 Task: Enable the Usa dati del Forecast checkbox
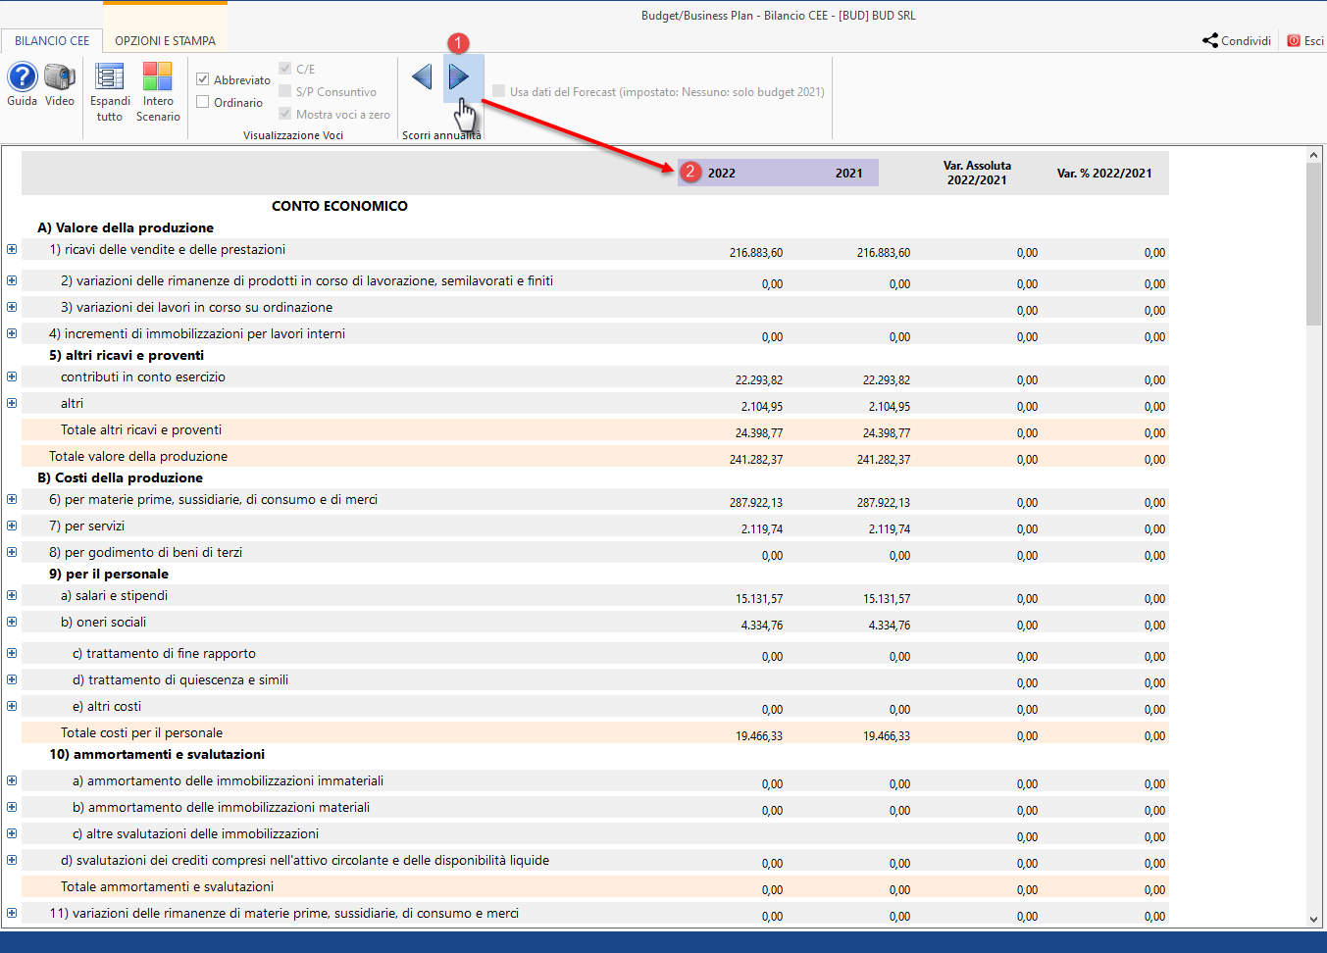(499, 91)
